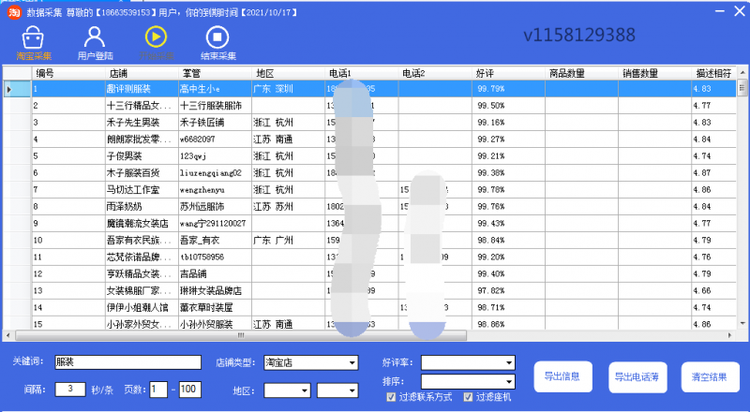This screenshot has height=412, width=750.
Task: Click the 关键词 keyword input field
Action: 127,362
